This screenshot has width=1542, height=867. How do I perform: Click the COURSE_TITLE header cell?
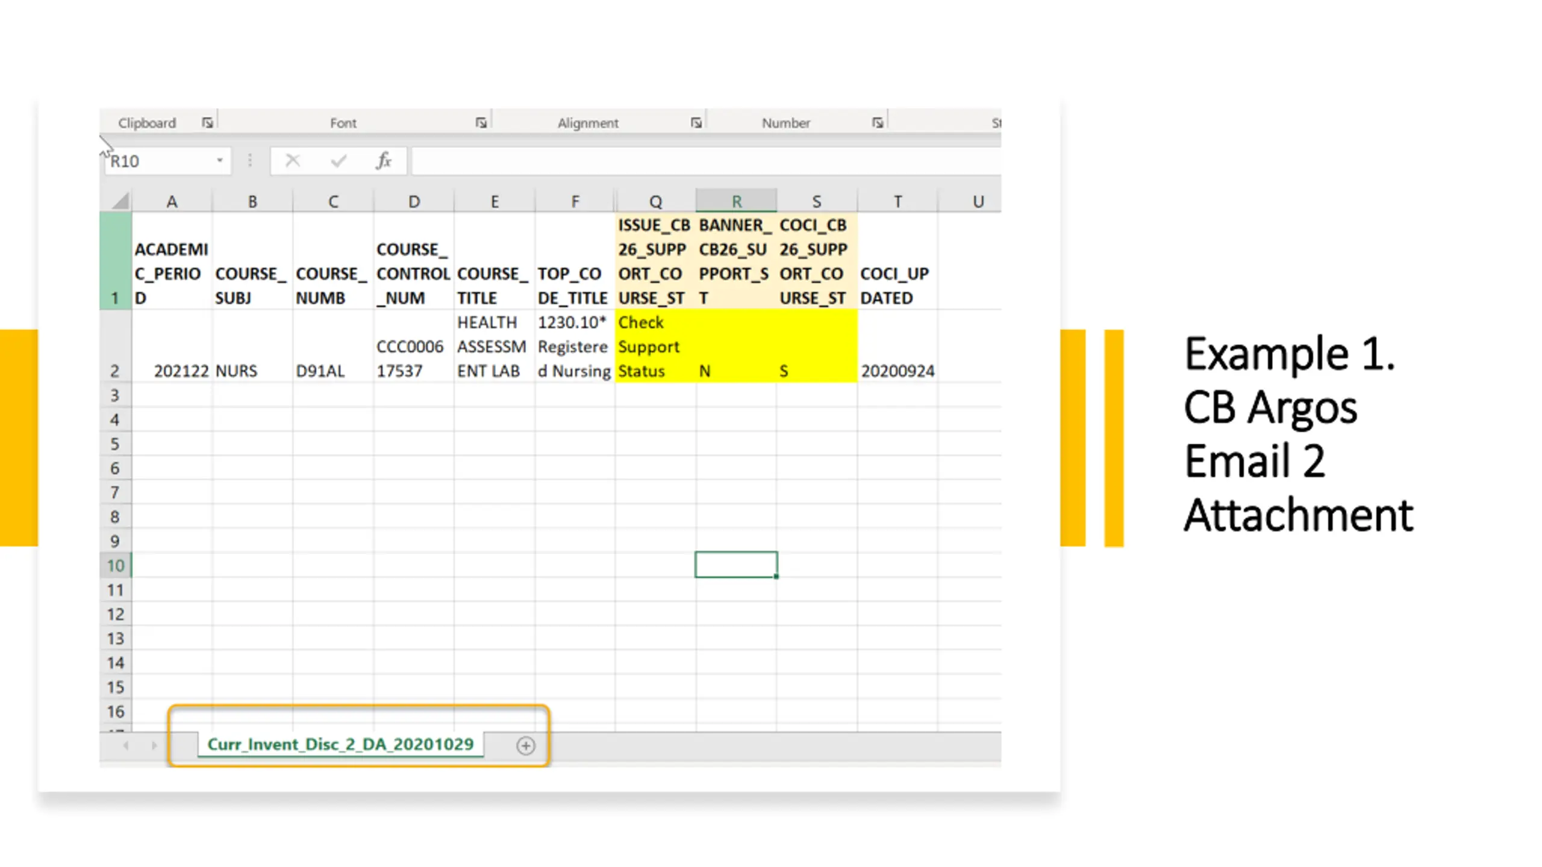click(495, 261)
